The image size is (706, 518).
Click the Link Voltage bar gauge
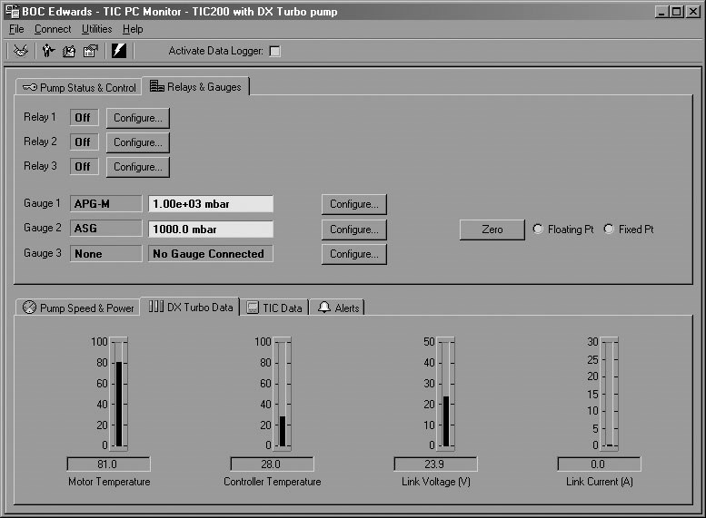446,394
